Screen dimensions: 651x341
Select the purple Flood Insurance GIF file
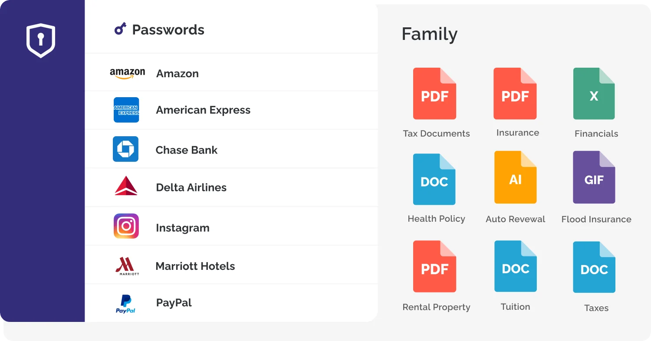(x=594, y=177)
